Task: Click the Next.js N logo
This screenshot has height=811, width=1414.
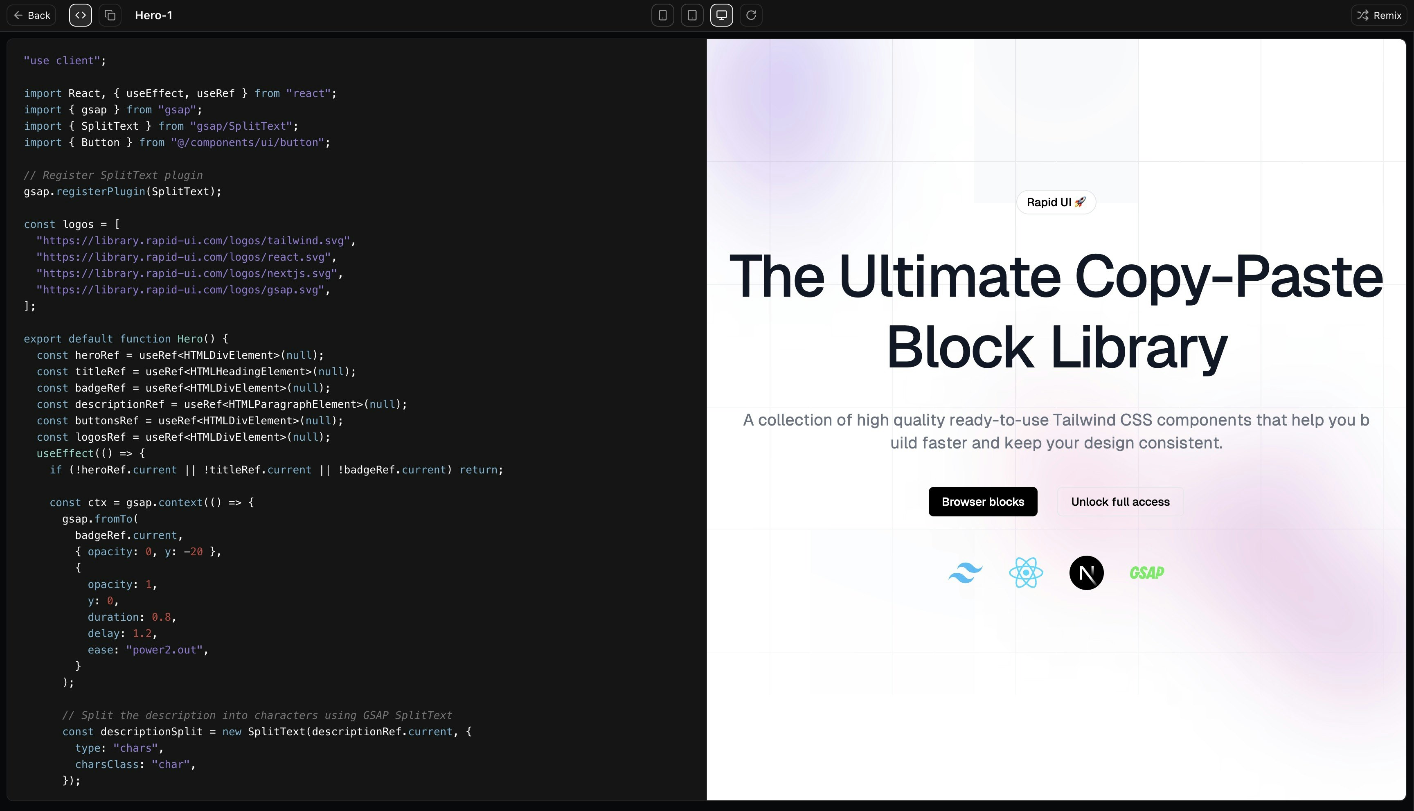Action: pyautogui.click(x=1086, y=572)
